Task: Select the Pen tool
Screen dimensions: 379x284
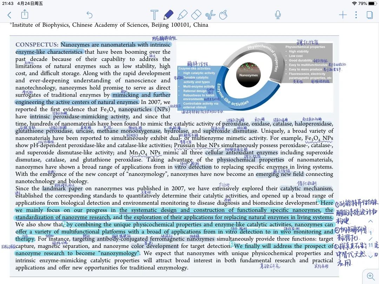Action: pyautogui.click(x=168, y=15)
